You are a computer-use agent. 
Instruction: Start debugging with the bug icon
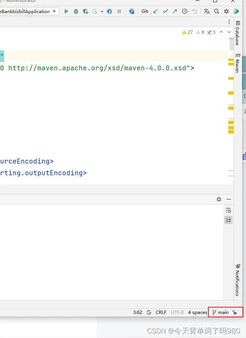(76, 11)
